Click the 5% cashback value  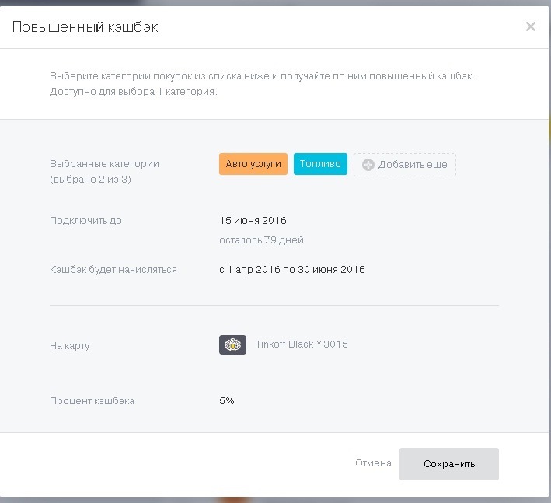coord(227,400)
